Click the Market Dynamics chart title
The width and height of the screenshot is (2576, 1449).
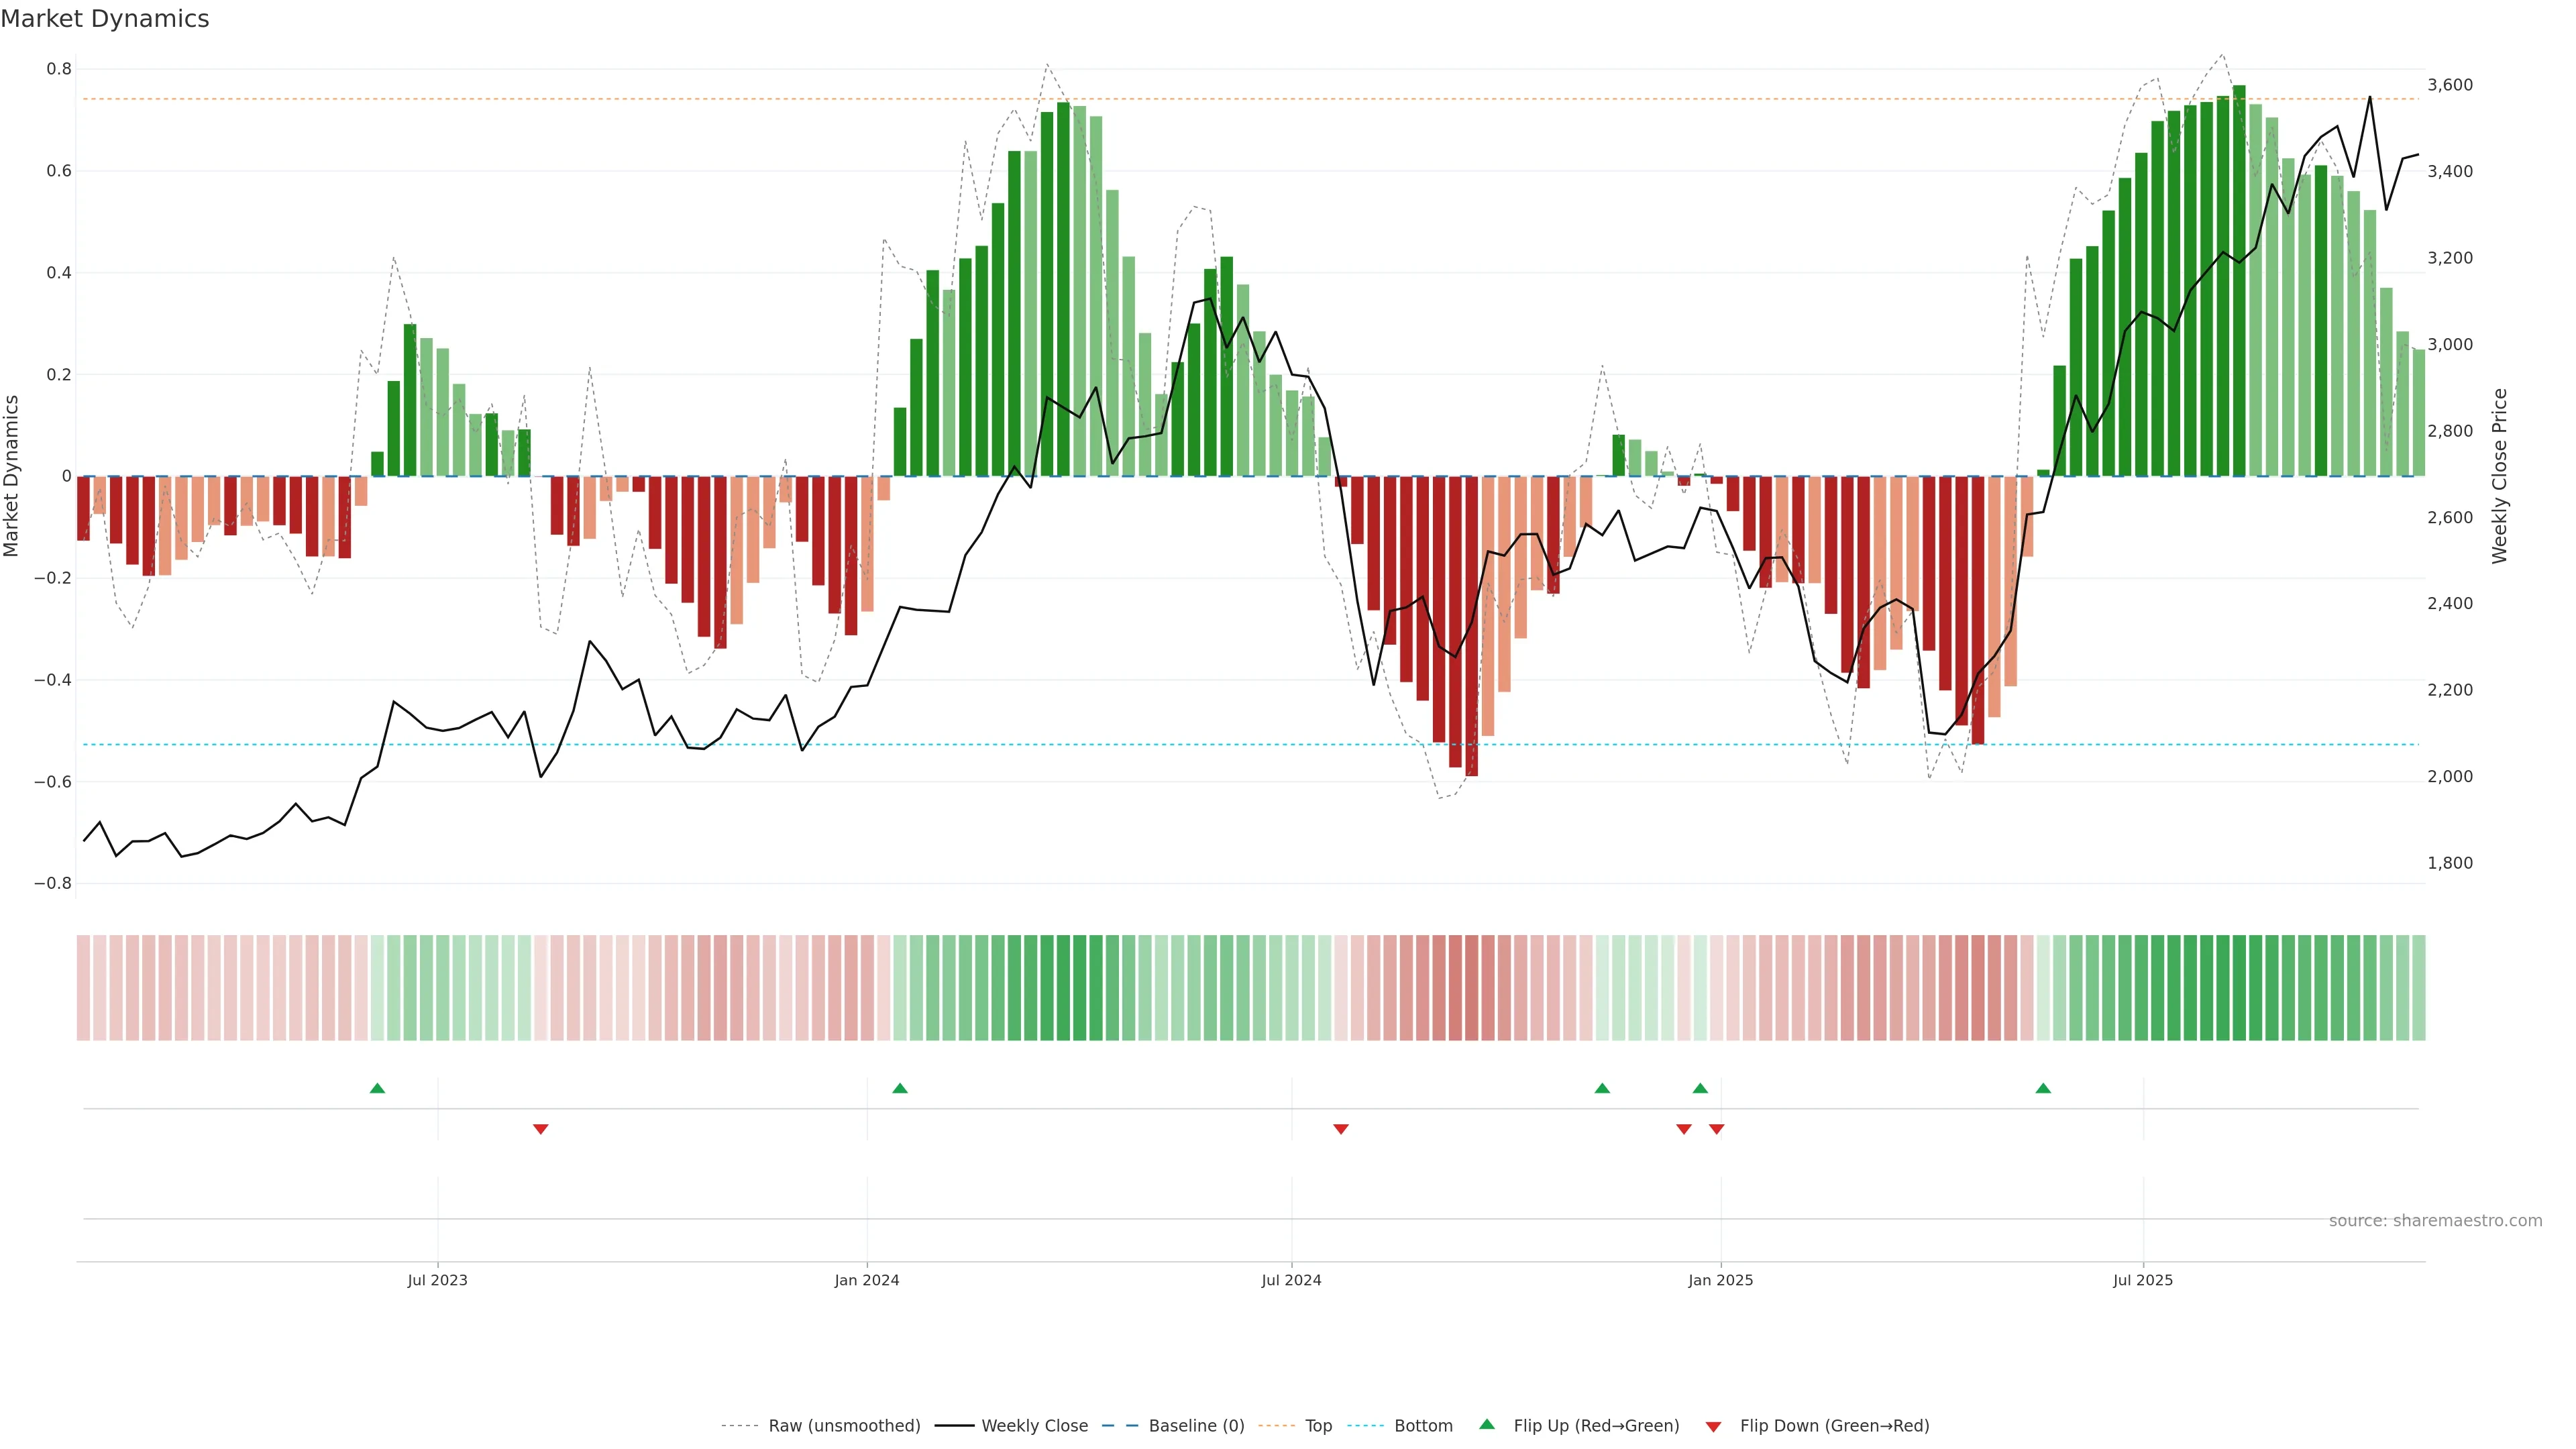click(x=105, y=19)
